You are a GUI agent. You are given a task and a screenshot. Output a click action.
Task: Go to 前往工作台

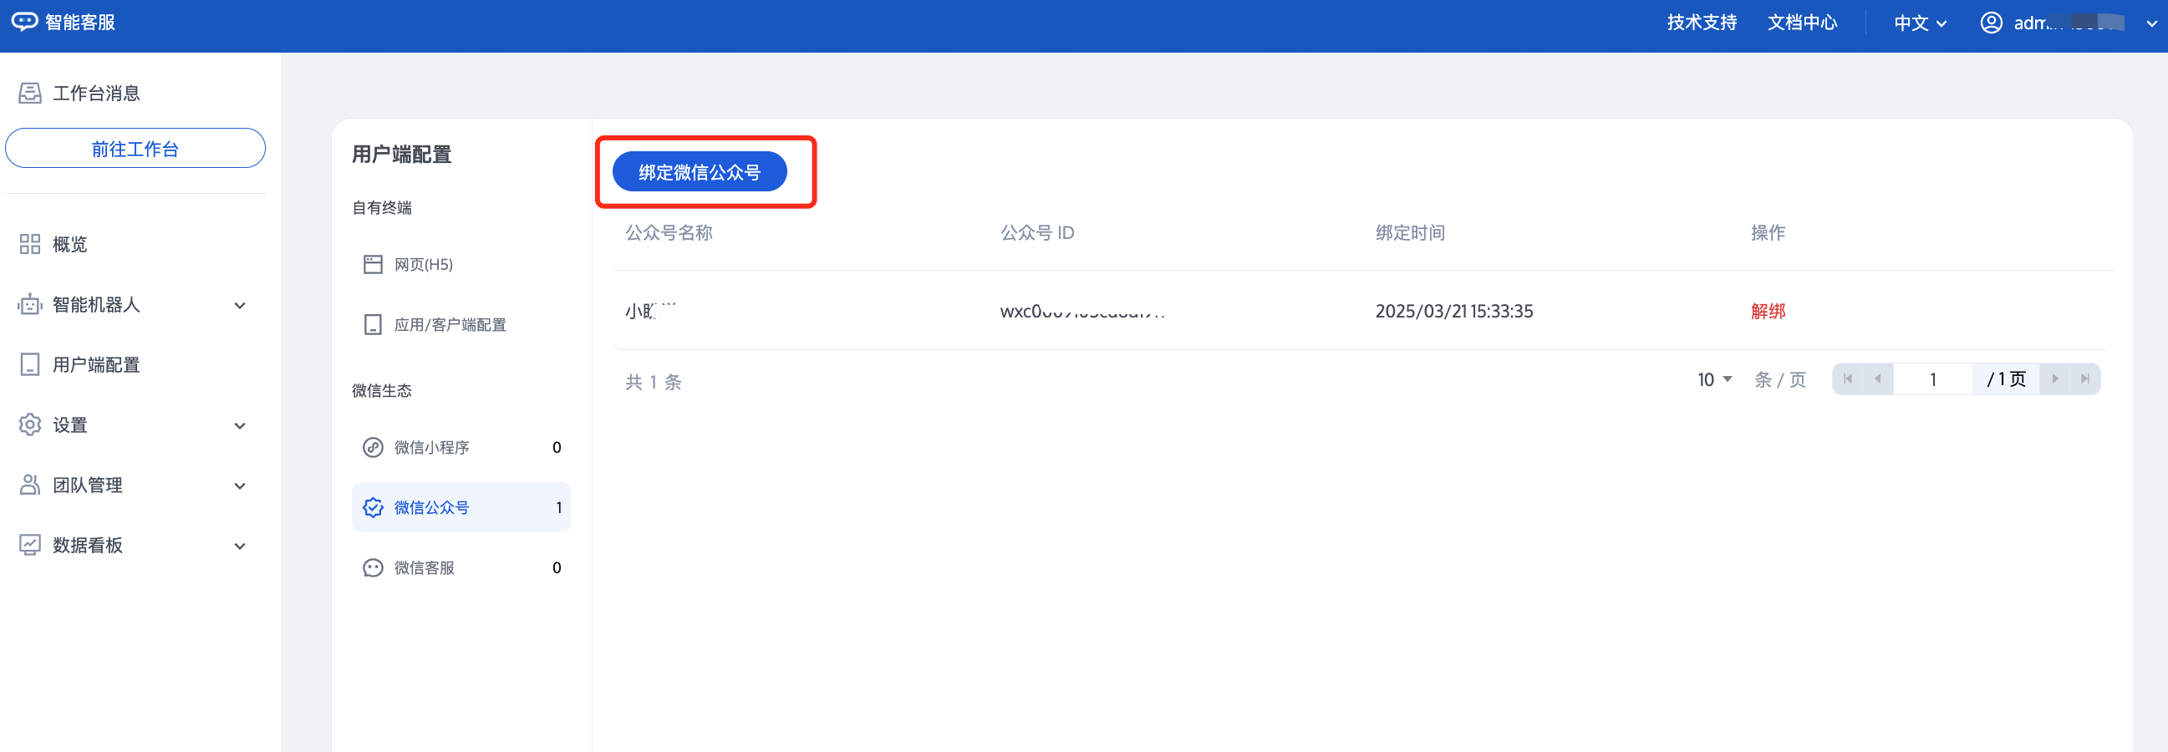tap(135, 149)
